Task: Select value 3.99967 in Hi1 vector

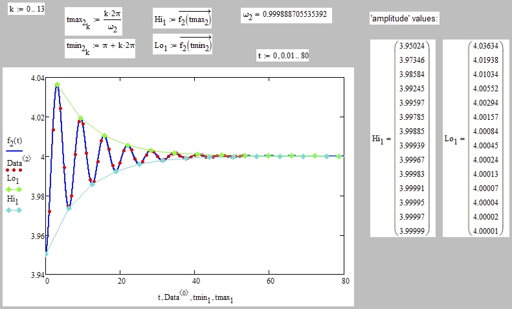Action: pyautogui.click(x=412, y=160)
